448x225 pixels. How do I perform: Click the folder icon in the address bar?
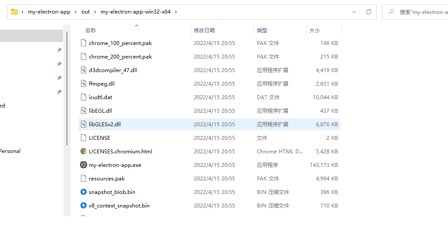click(x=14, y=12)
